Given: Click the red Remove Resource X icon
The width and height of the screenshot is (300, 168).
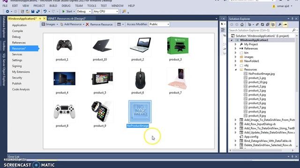Looking at the screenshot, I should click(x=88, y=24).
